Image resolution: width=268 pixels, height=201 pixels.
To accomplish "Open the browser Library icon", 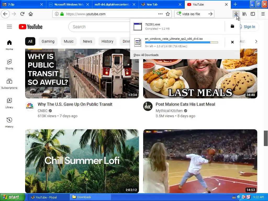I will point(244,14).
